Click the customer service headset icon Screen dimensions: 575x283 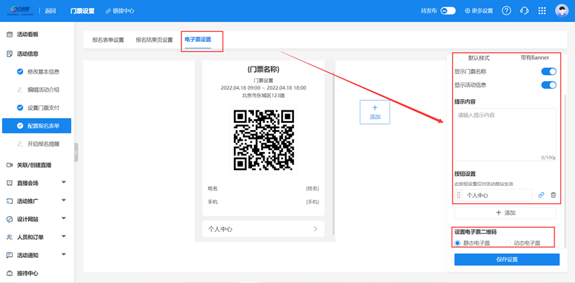pos(524,11)
